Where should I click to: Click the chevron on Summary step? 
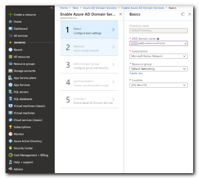click(113, 99)
